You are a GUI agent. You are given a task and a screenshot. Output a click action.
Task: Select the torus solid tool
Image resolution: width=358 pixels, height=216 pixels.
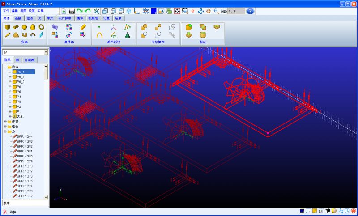point(41,27)
